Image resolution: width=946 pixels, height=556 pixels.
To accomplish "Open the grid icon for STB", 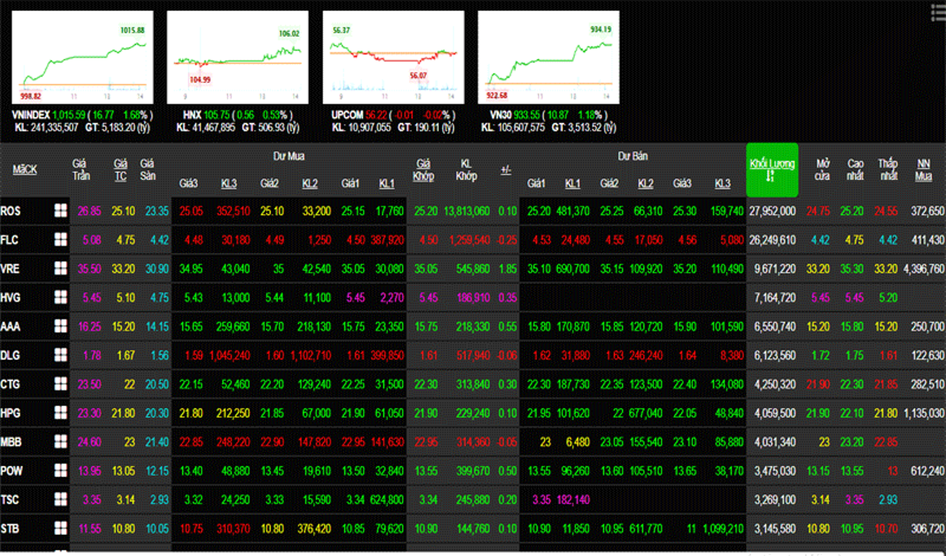I will click(x=61, y=528).
